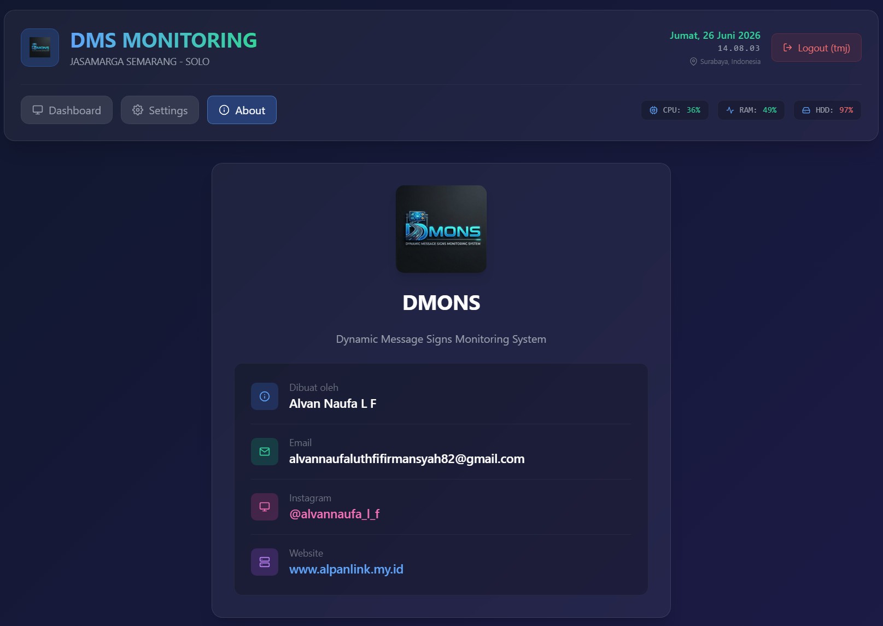
Task: Click the server icon beside Website
Action: coord(265,562)
